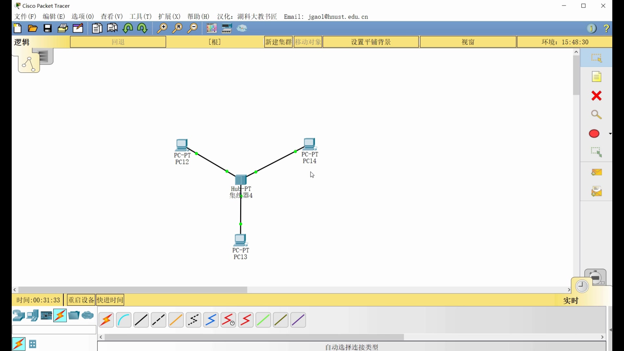Click the workspace horizontal scrollbar

tap(133, 290)
